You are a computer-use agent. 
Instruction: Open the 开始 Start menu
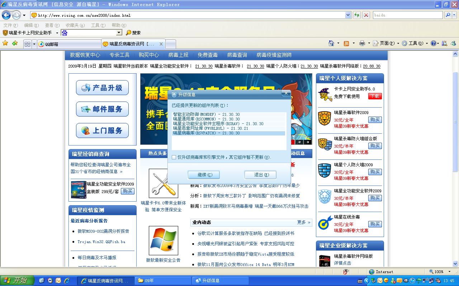[17, 281]
